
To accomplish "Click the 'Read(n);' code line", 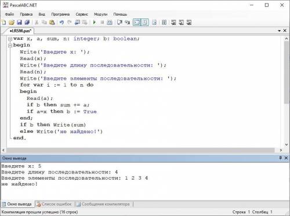I will 33,72.
